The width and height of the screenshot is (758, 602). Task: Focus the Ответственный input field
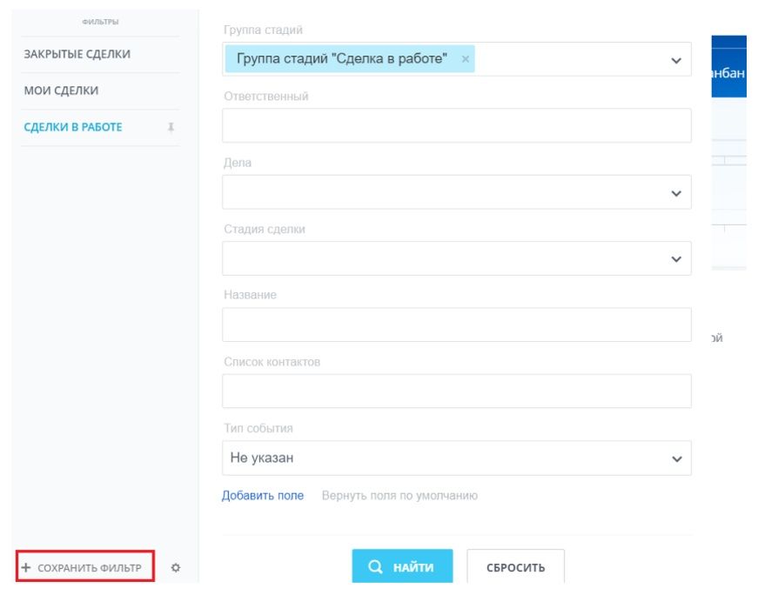click(x=457, y=125)
